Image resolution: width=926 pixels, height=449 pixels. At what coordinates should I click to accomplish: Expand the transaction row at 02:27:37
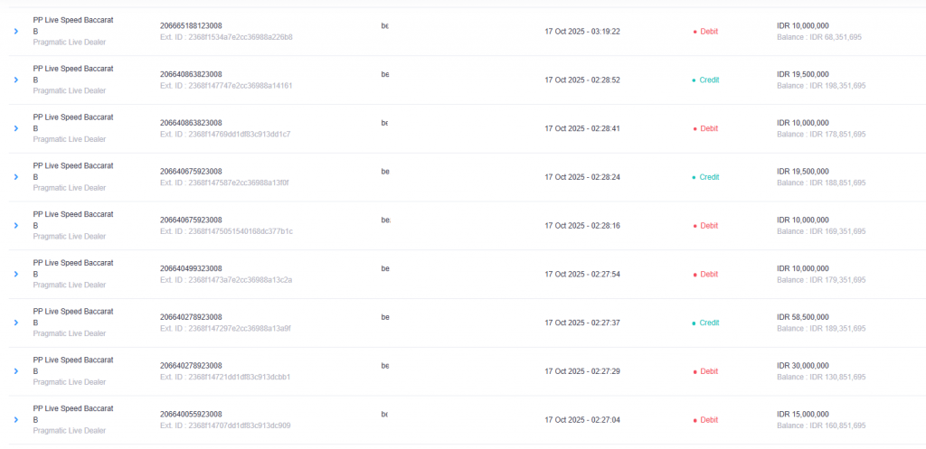pyautogui.click(x=15, y=323)
